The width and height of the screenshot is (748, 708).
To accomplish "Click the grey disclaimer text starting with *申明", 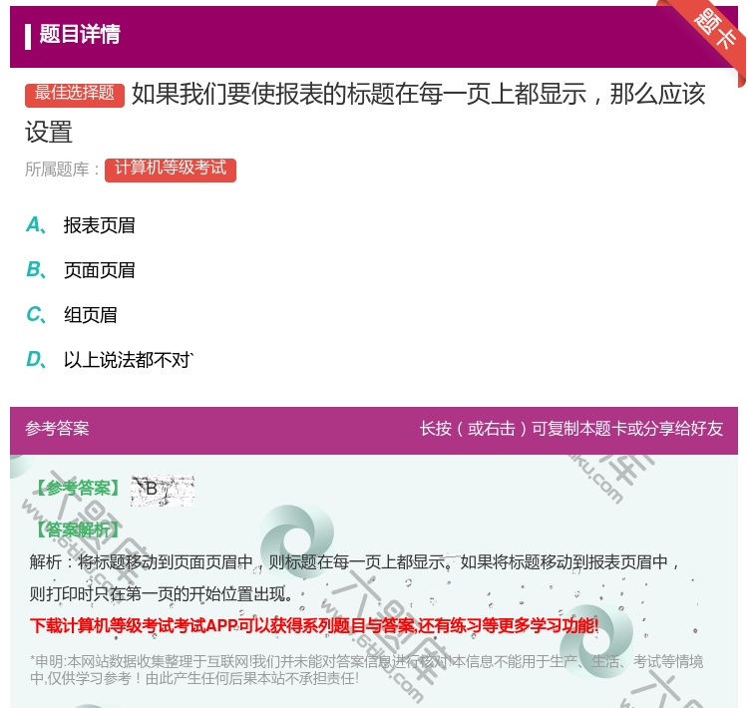I will click(x=366, y=669).
